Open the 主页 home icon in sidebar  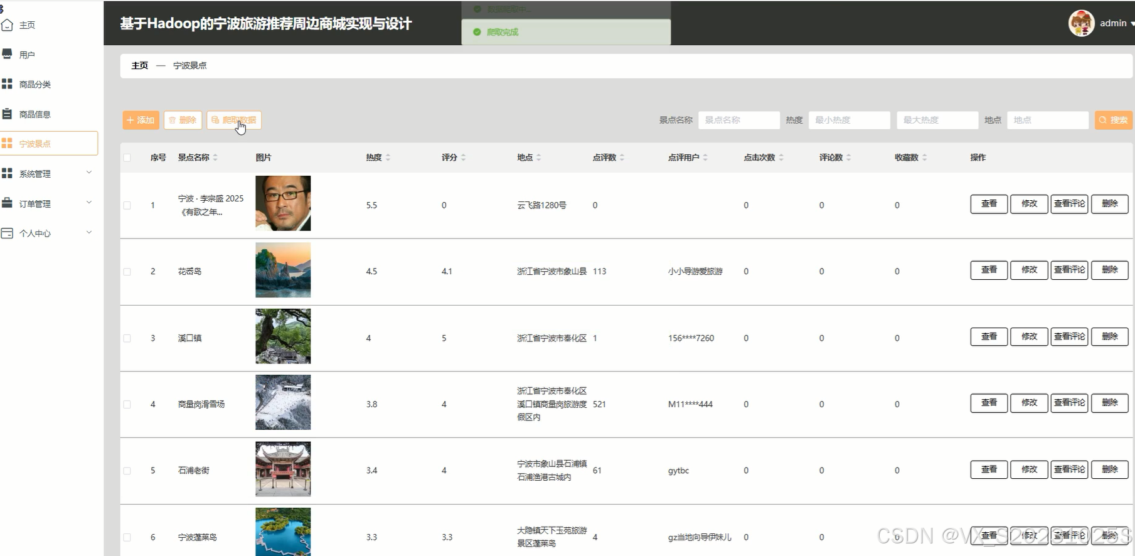coord(8,25)
